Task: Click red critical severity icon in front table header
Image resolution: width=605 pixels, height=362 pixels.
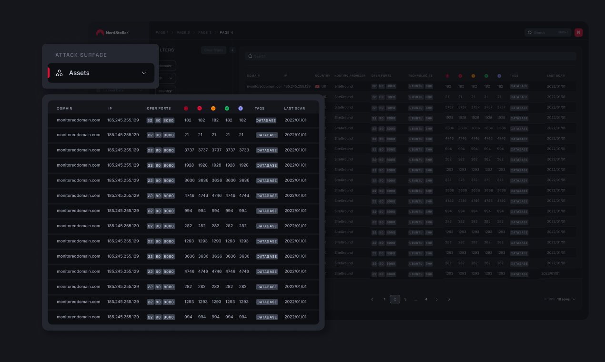Action: [186, 108]
